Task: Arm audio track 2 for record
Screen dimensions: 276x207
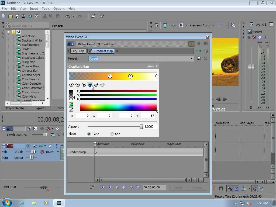Action: tap(28, 146)
